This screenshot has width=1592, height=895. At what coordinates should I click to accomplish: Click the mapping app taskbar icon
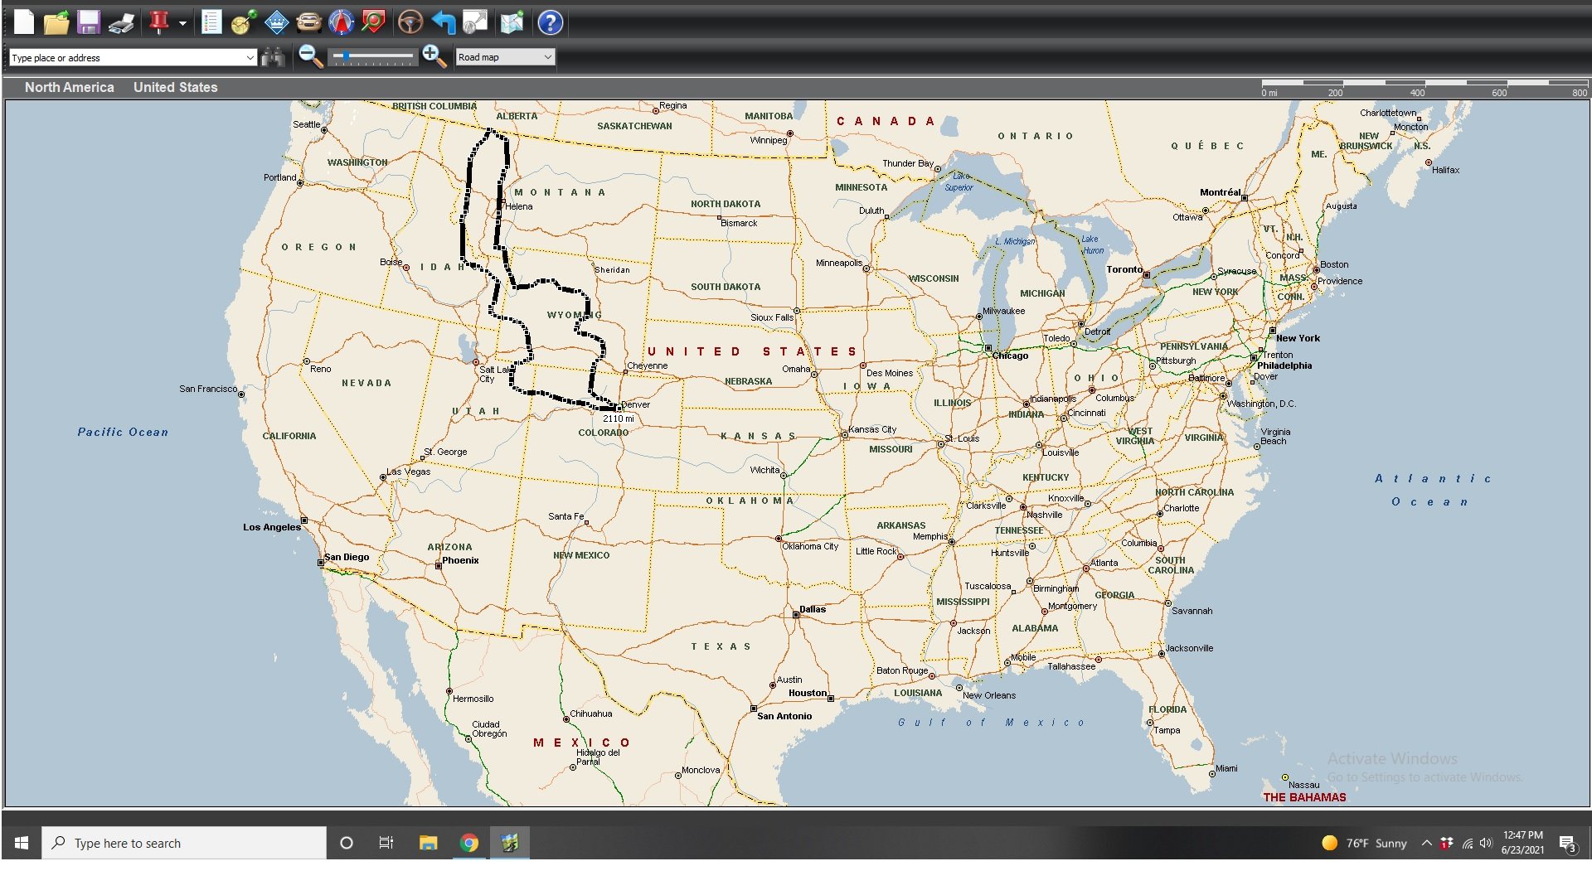pos(510,843)
